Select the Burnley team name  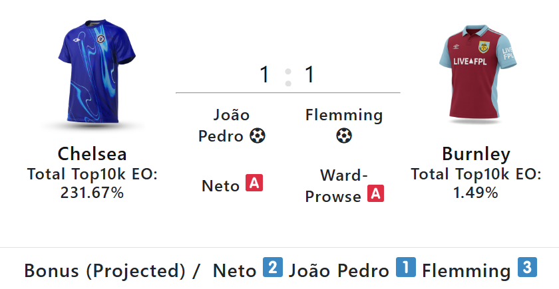coord(476,155)
